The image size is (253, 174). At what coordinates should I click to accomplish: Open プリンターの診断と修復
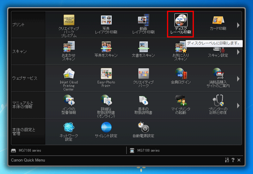tap(218, 105)
